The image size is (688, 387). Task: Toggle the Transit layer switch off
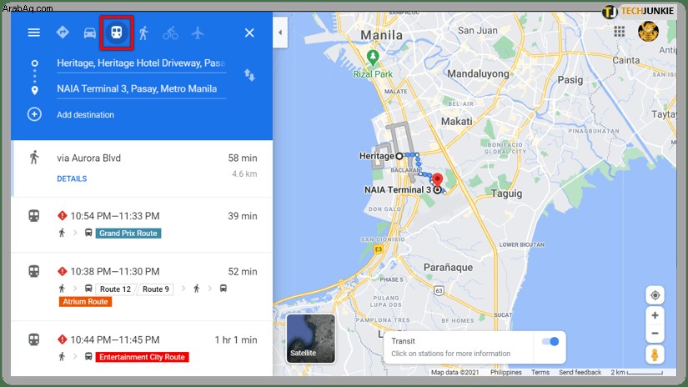[x=550, y=341]
